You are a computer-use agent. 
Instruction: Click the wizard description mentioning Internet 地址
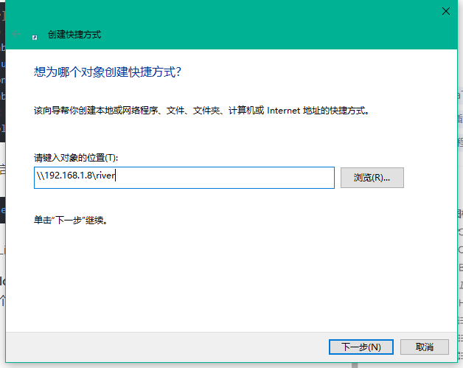(x=202, y=111)
